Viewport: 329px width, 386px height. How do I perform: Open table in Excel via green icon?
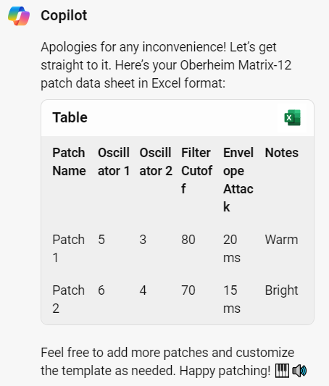(292, 117)
